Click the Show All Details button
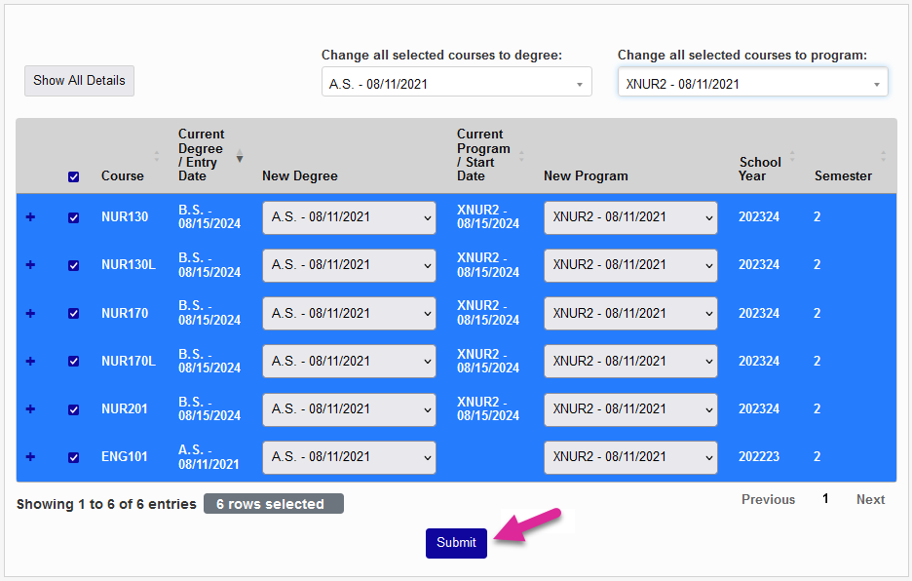 pos(79,81)
